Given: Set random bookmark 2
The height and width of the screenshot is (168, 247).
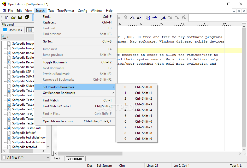Looking at the screenshot, I should pos(137,99).
